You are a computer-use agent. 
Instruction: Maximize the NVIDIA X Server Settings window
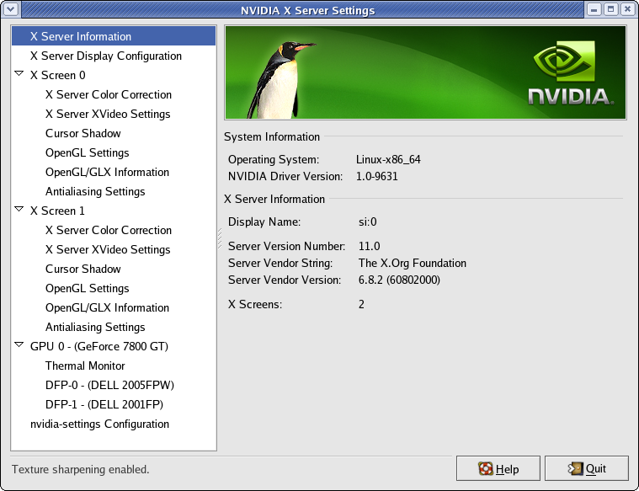click(610, 9)
